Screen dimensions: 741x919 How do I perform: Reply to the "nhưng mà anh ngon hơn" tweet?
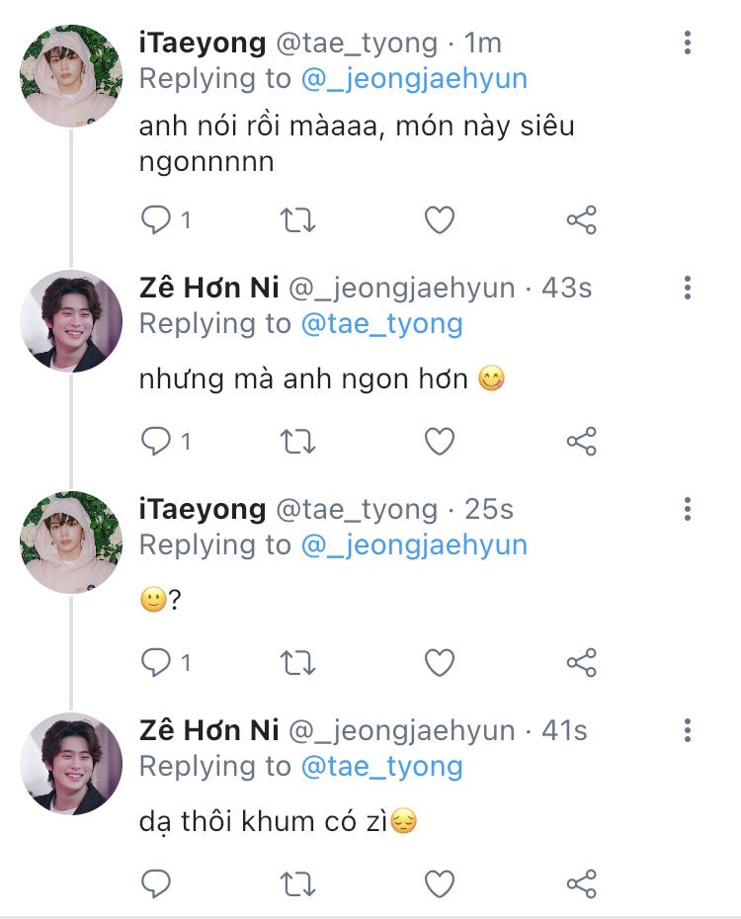tap(156, 441)
